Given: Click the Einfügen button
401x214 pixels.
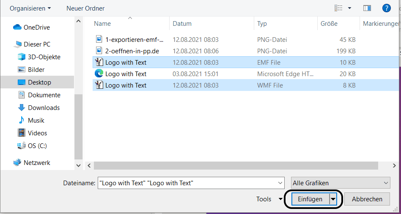Looking at the screenshot, I should [x=310, y=199].
